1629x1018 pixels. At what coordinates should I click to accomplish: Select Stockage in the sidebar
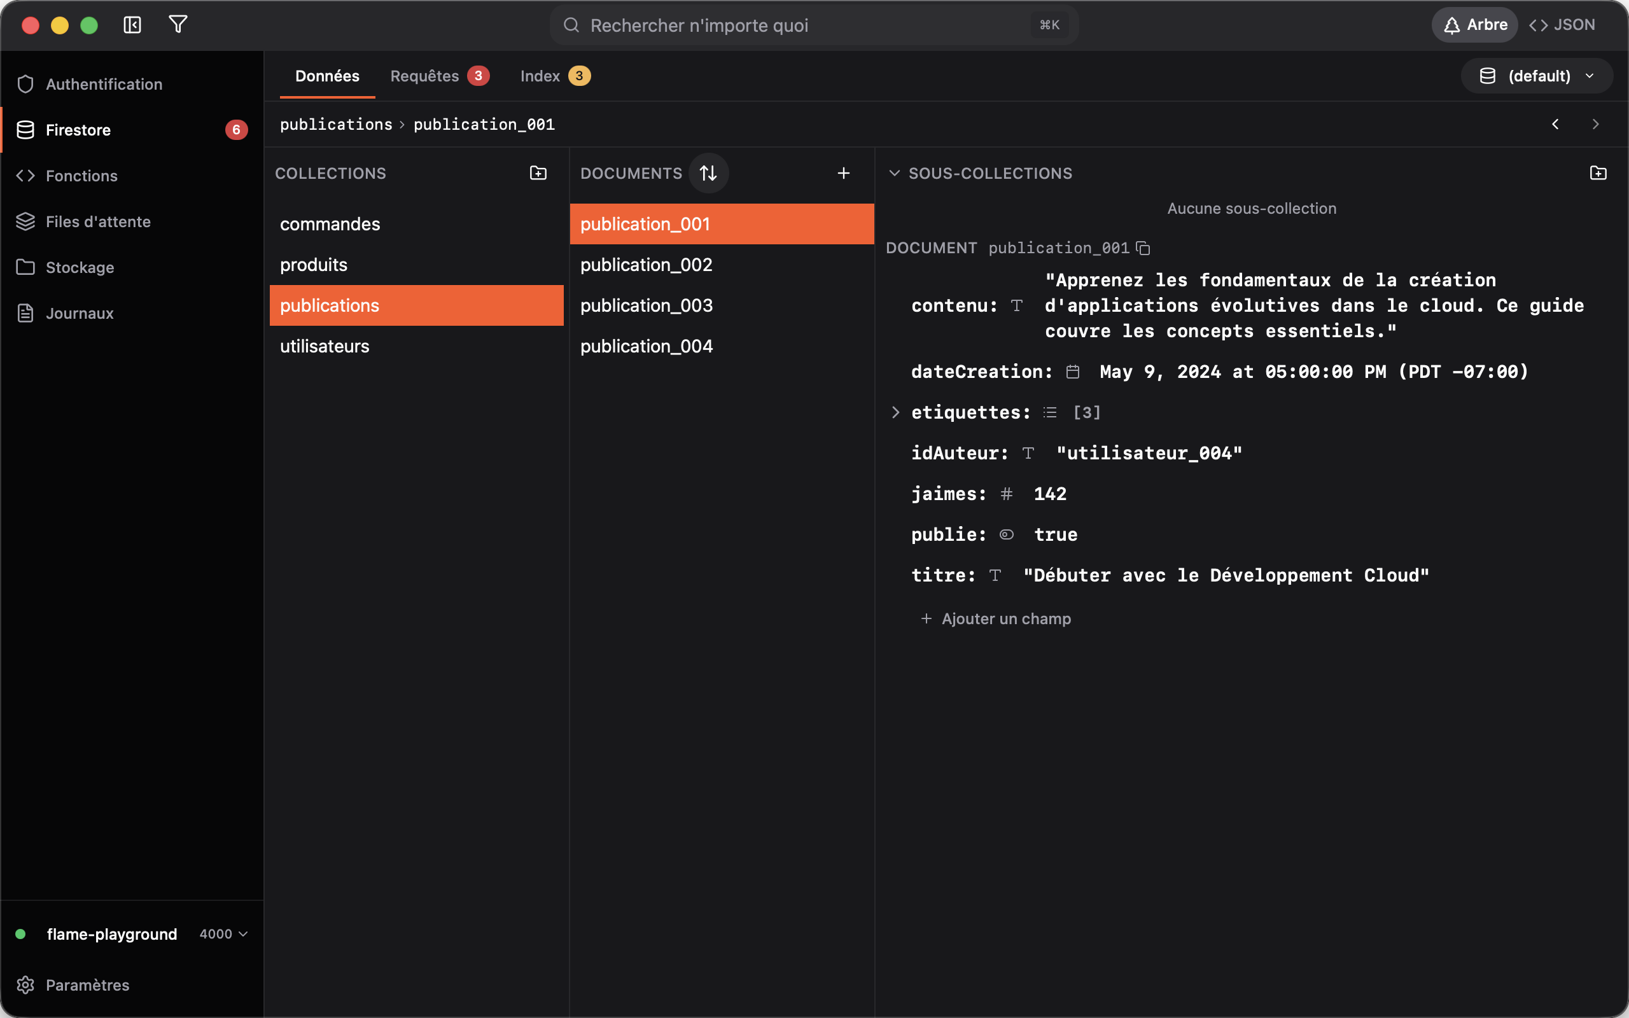coord(132,267)
